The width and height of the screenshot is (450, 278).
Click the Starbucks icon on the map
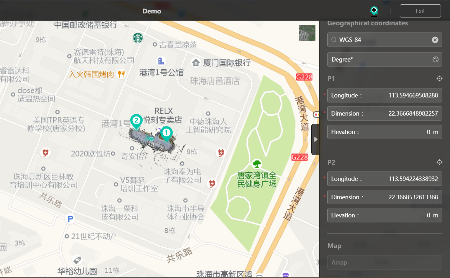coord(138,38)
